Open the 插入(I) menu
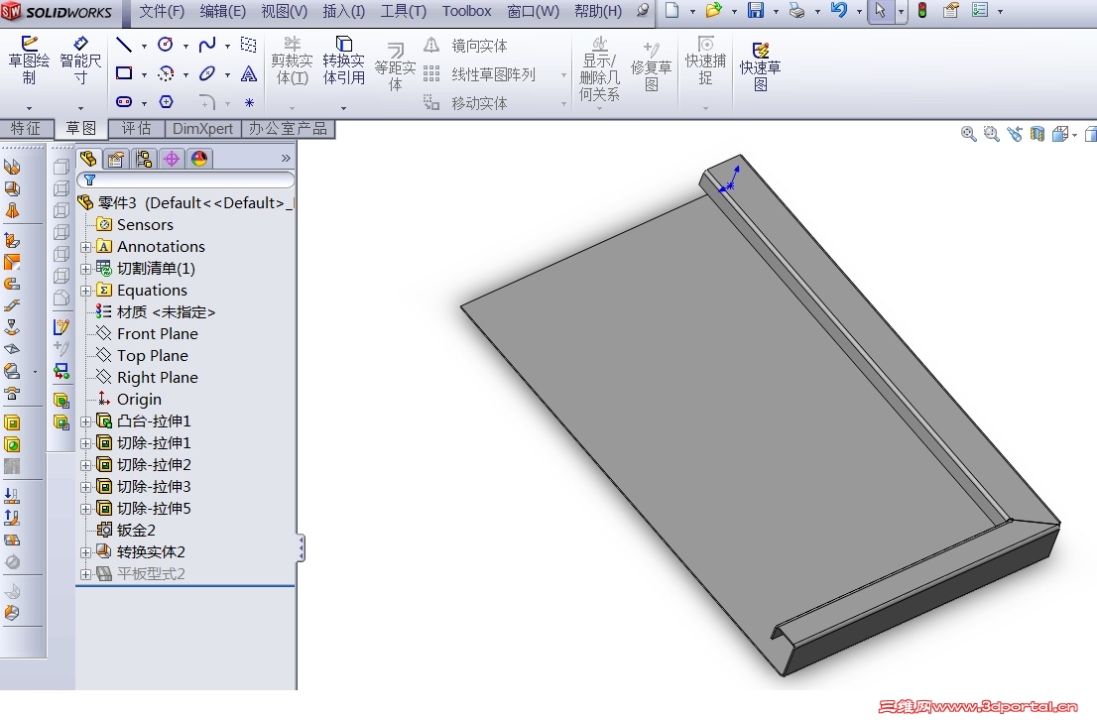Viewport: 1097px width, 720px height. 343,11
